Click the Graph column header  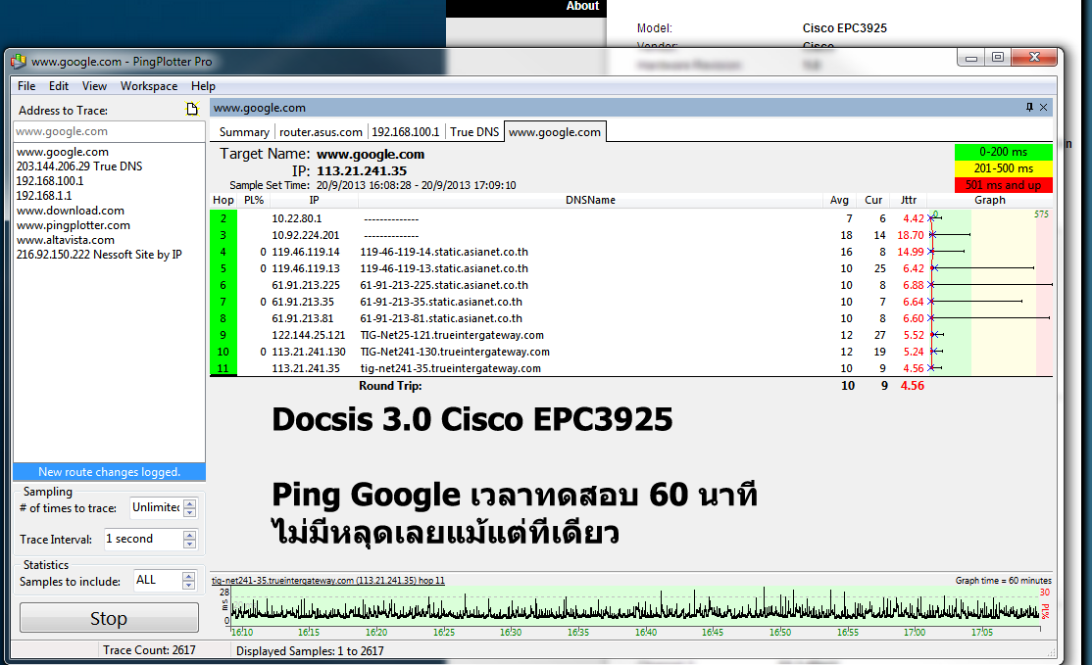pyautogui.click(x=990, y=201)
